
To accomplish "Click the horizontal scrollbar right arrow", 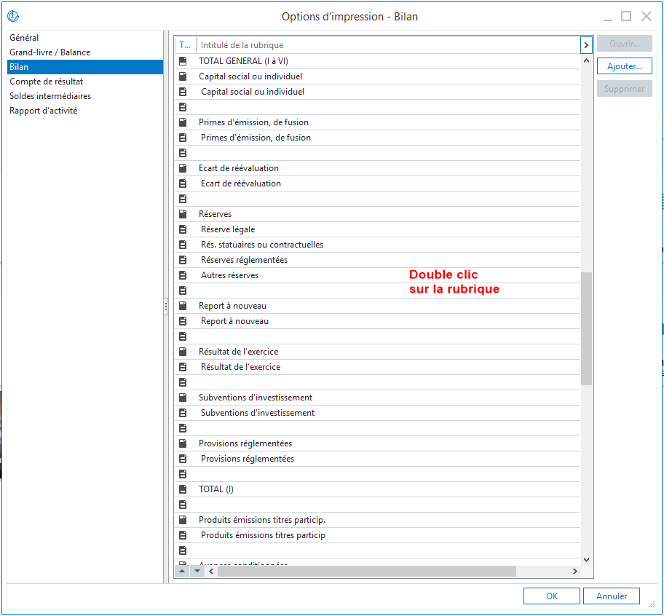I will (574, 572).
